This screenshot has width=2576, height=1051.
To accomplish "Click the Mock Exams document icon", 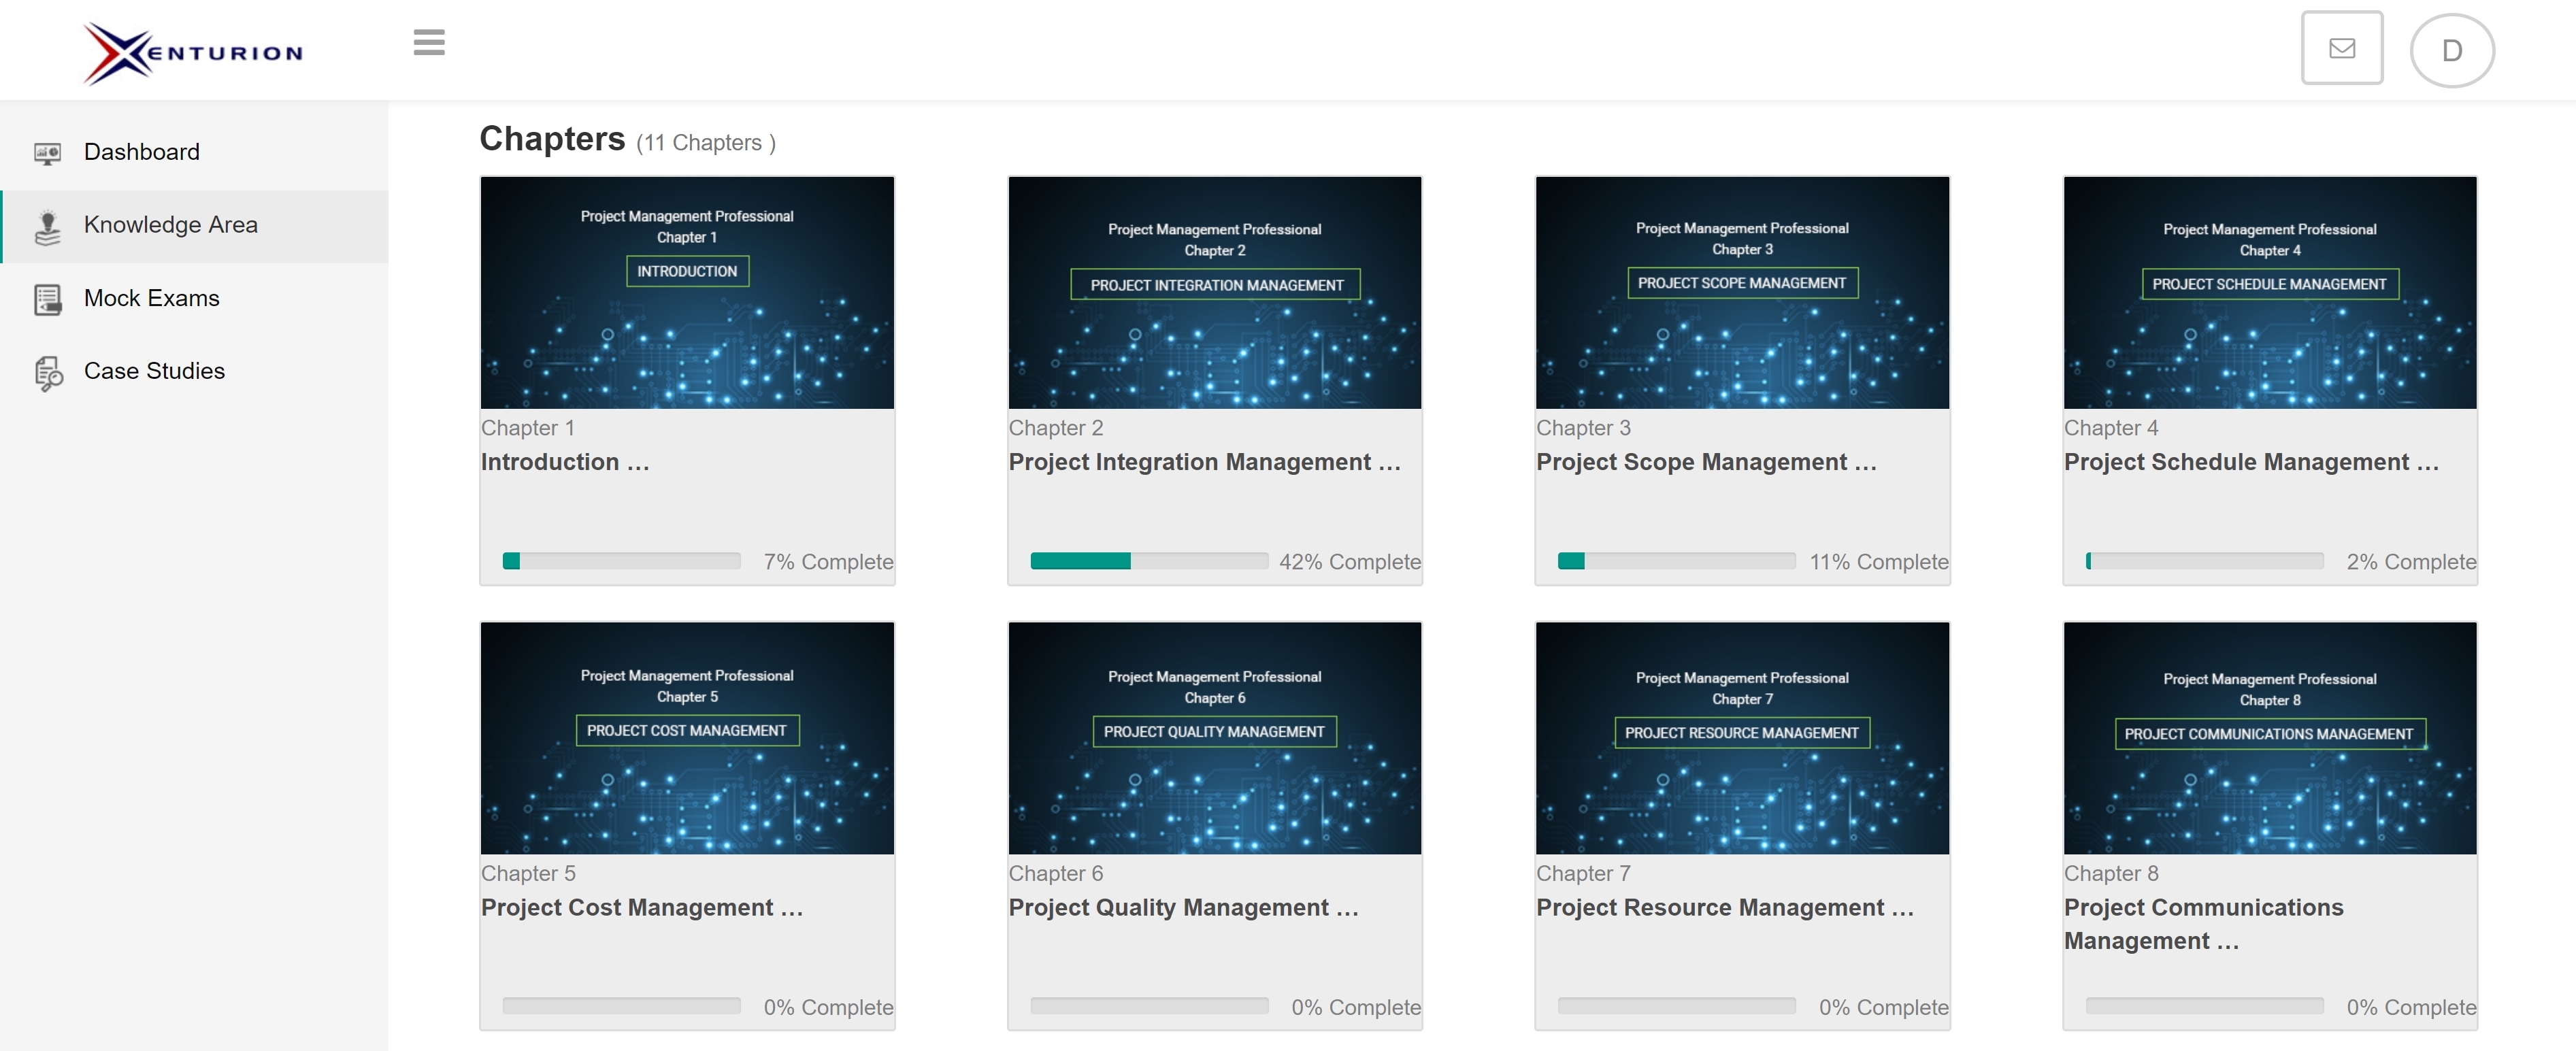I will tap(47, 299).
